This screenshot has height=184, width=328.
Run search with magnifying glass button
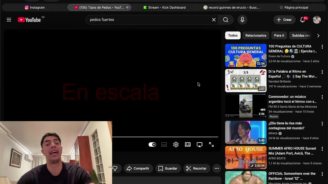click(225, 20)
